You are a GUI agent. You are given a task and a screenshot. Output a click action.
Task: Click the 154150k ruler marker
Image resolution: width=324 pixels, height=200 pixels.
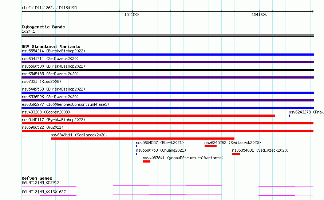click(x=132, y=15)
